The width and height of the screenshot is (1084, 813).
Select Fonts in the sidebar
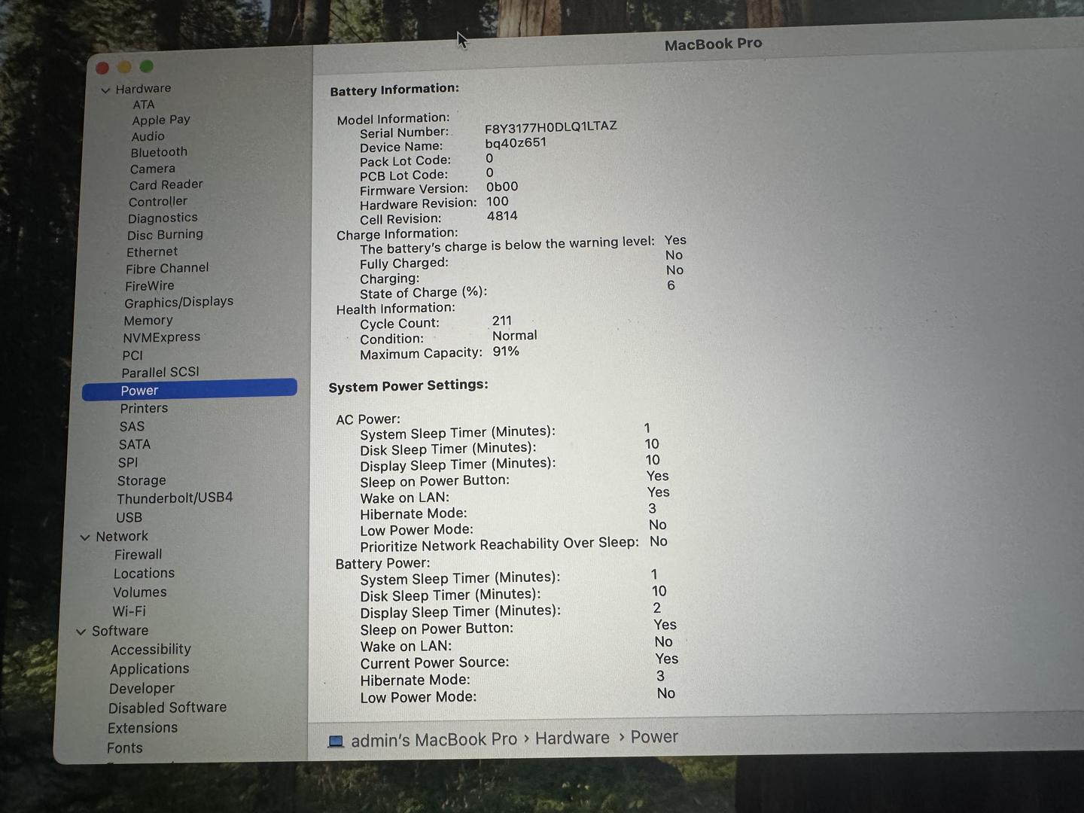124,748
